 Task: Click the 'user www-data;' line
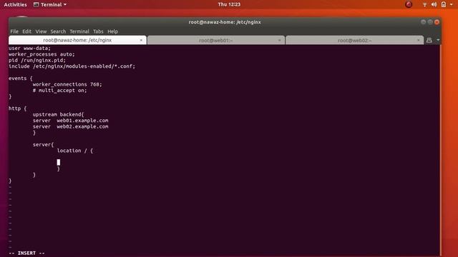pyautogui.click(x=29, y=49)
